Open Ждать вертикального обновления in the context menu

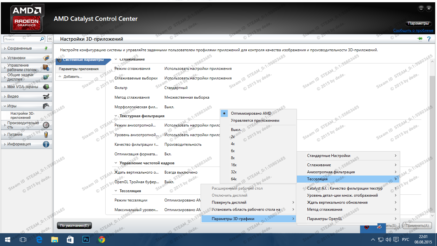click(x=348, y=202)
